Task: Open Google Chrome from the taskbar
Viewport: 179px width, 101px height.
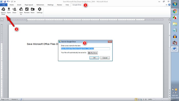Action: pos(175,11)
